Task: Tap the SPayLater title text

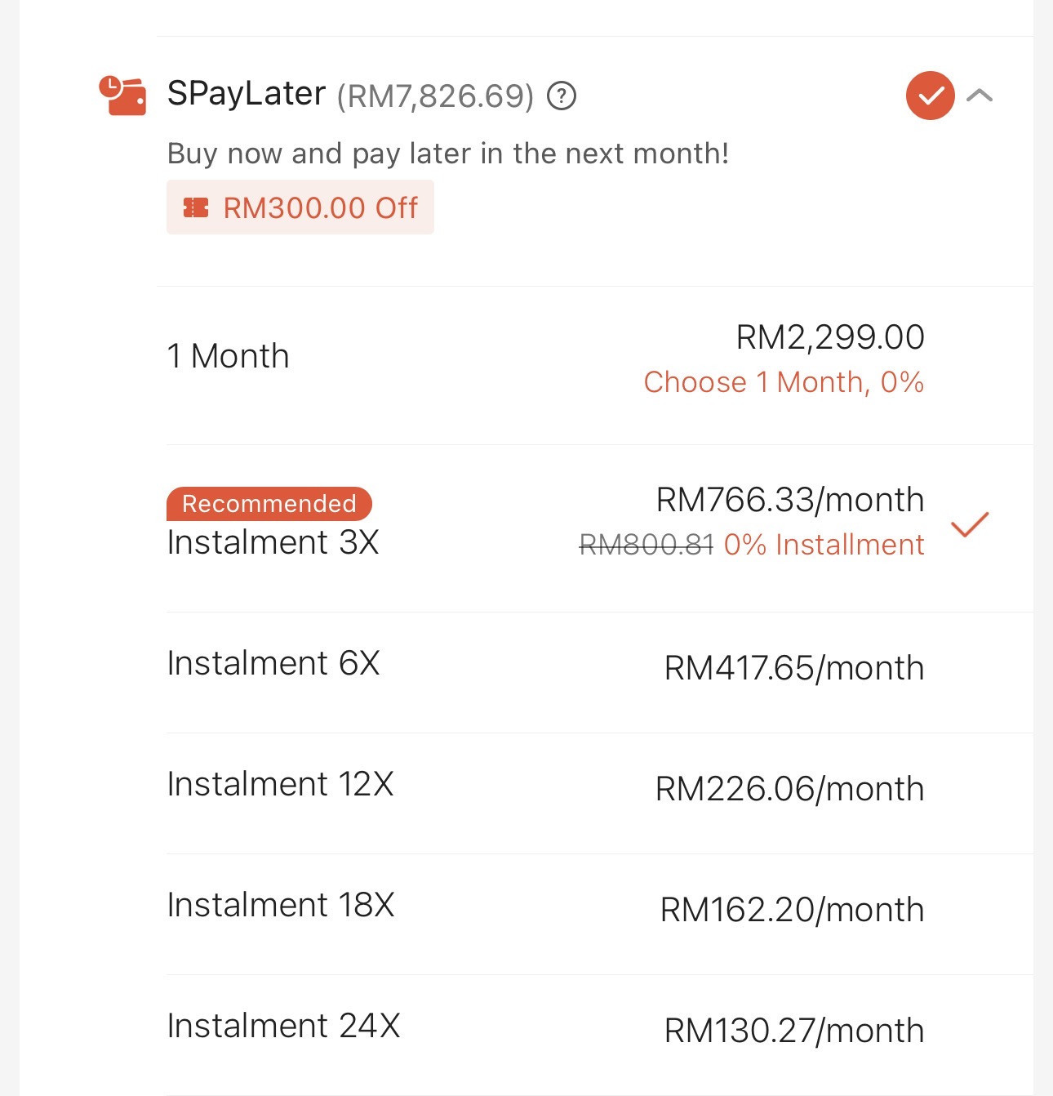Action: [247, 94]
